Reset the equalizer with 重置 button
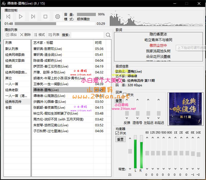Viewport: 206px width, 180px height. 120,139
